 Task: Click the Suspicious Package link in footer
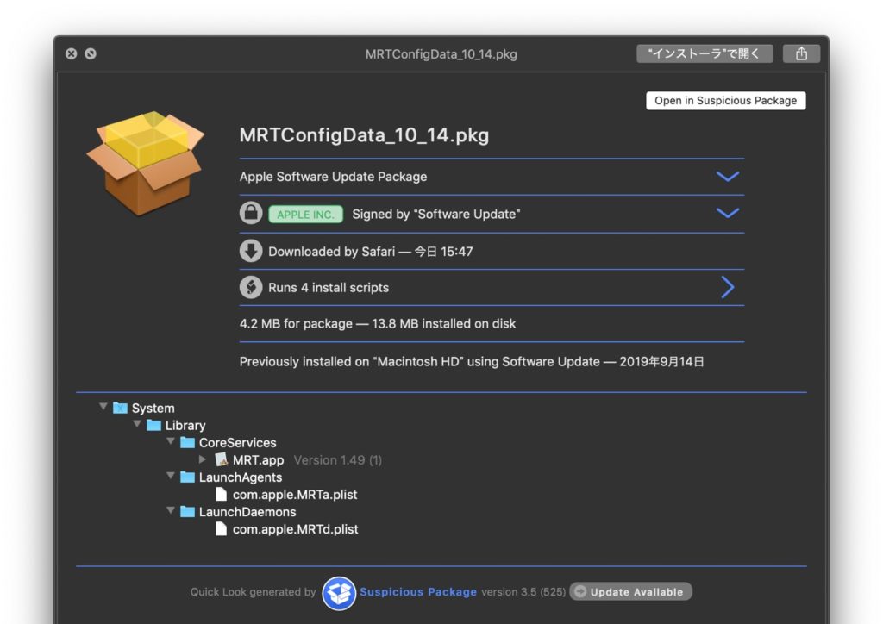click(418, 591)
